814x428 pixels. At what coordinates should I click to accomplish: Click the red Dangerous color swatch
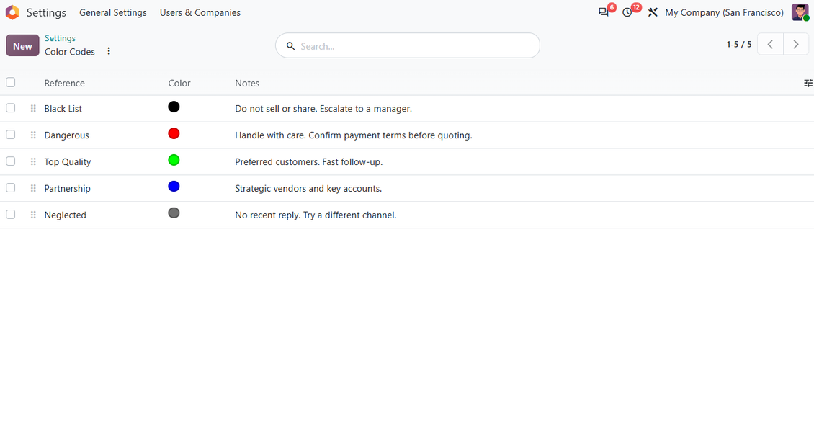coord(174,133)
